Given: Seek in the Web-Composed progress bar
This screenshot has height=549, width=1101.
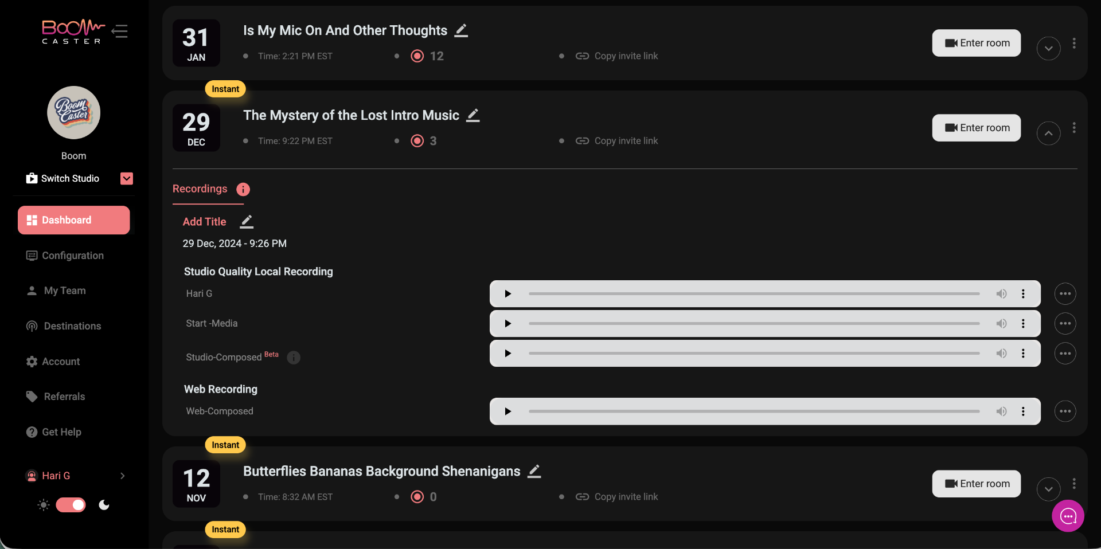Looking at the screenshot, I should (x=754, y=411).
